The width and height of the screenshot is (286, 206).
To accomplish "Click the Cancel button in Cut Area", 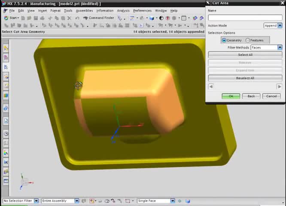I will tap(271, 96).
